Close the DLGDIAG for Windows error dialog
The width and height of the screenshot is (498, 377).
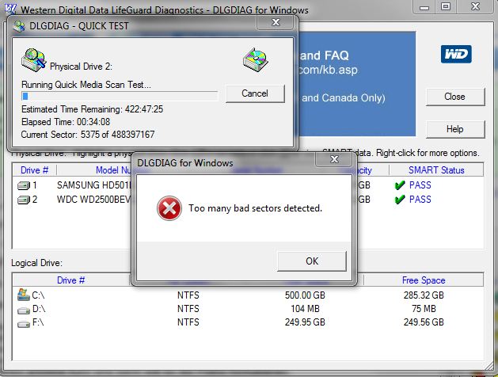click(334, 159)
